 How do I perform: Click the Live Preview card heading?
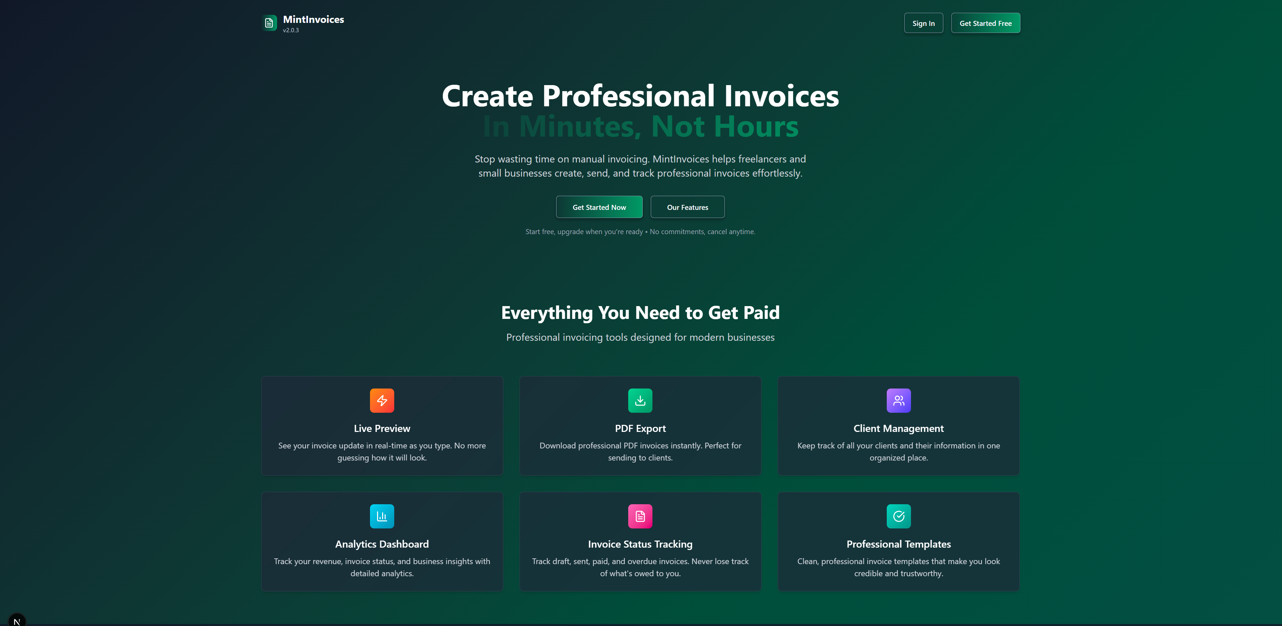click(382, 429)
